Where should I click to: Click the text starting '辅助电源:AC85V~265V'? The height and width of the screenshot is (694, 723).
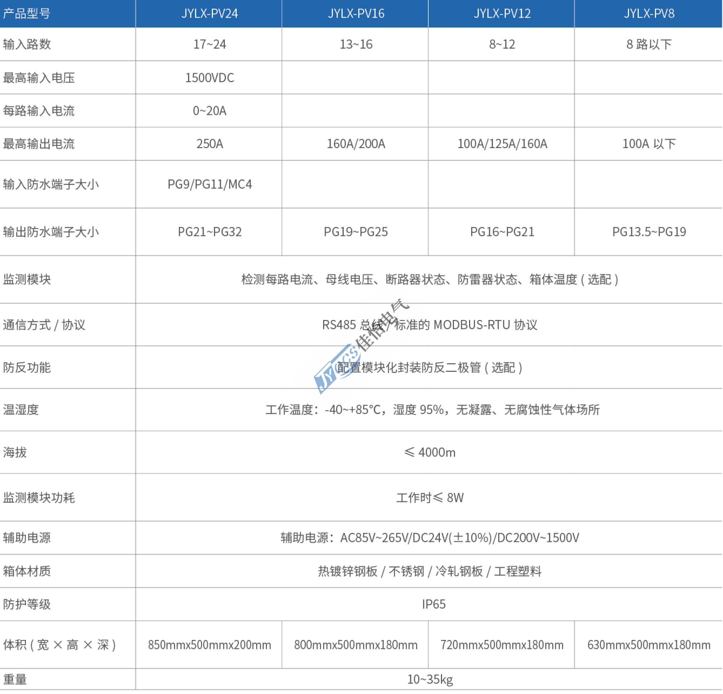(x=430, y=538)
